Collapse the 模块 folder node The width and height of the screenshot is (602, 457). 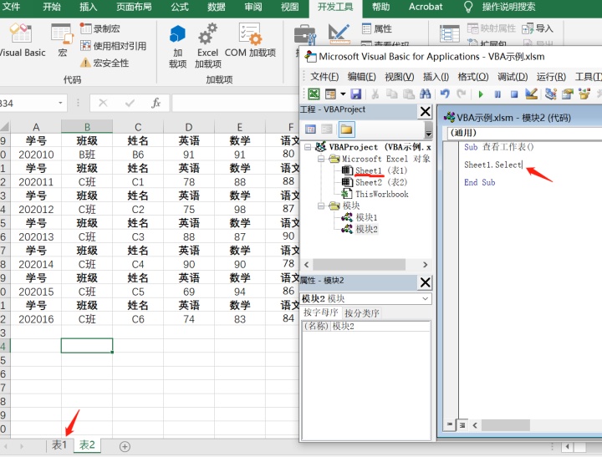(321, 206)
